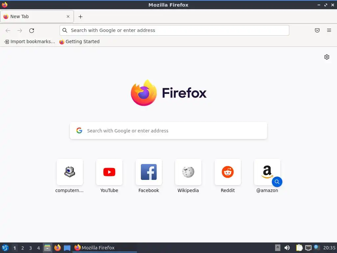Click the taskbar clock showing 20:35
The width and height of the screenshot is (337, 253).
(x=329, y=248)
